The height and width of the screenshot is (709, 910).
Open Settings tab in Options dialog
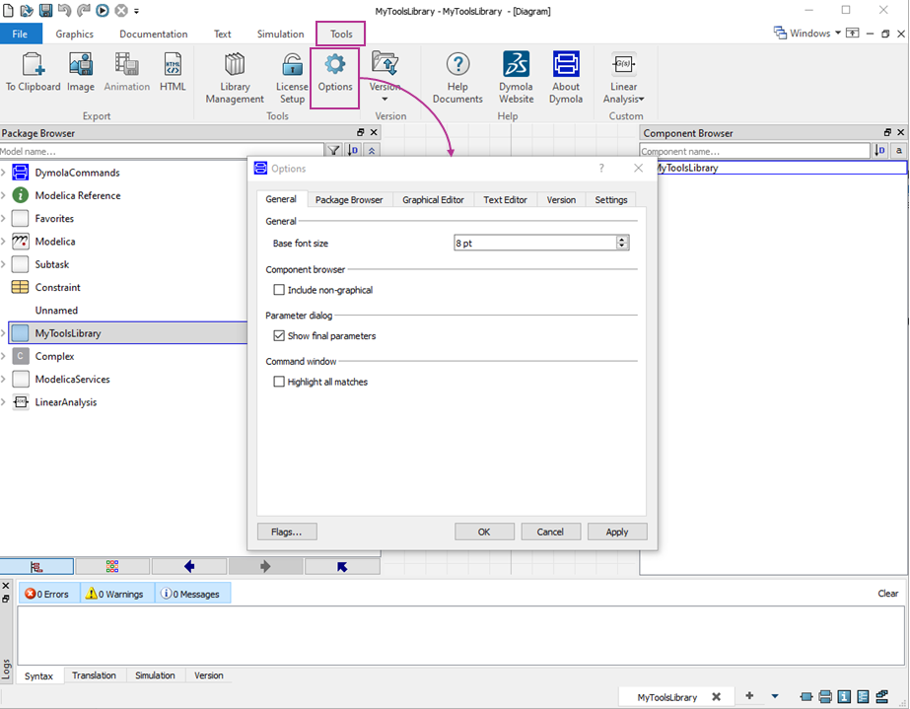611,200
